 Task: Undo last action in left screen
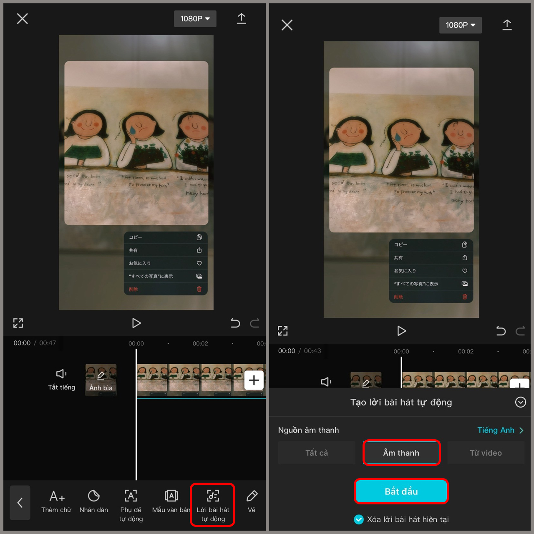click(x=235, y=323)
